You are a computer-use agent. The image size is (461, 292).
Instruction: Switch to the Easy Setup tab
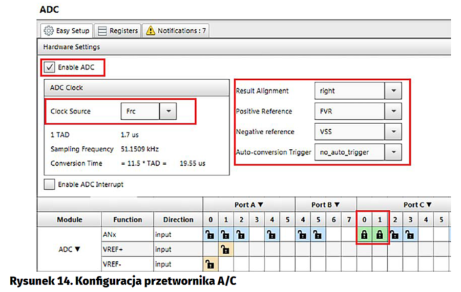point(67,31)
